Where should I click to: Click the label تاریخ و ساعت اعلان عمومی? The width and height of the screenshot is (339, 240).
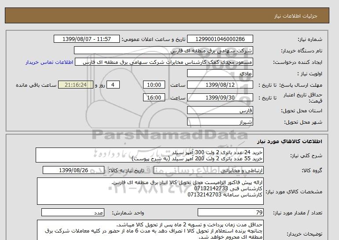154,39
